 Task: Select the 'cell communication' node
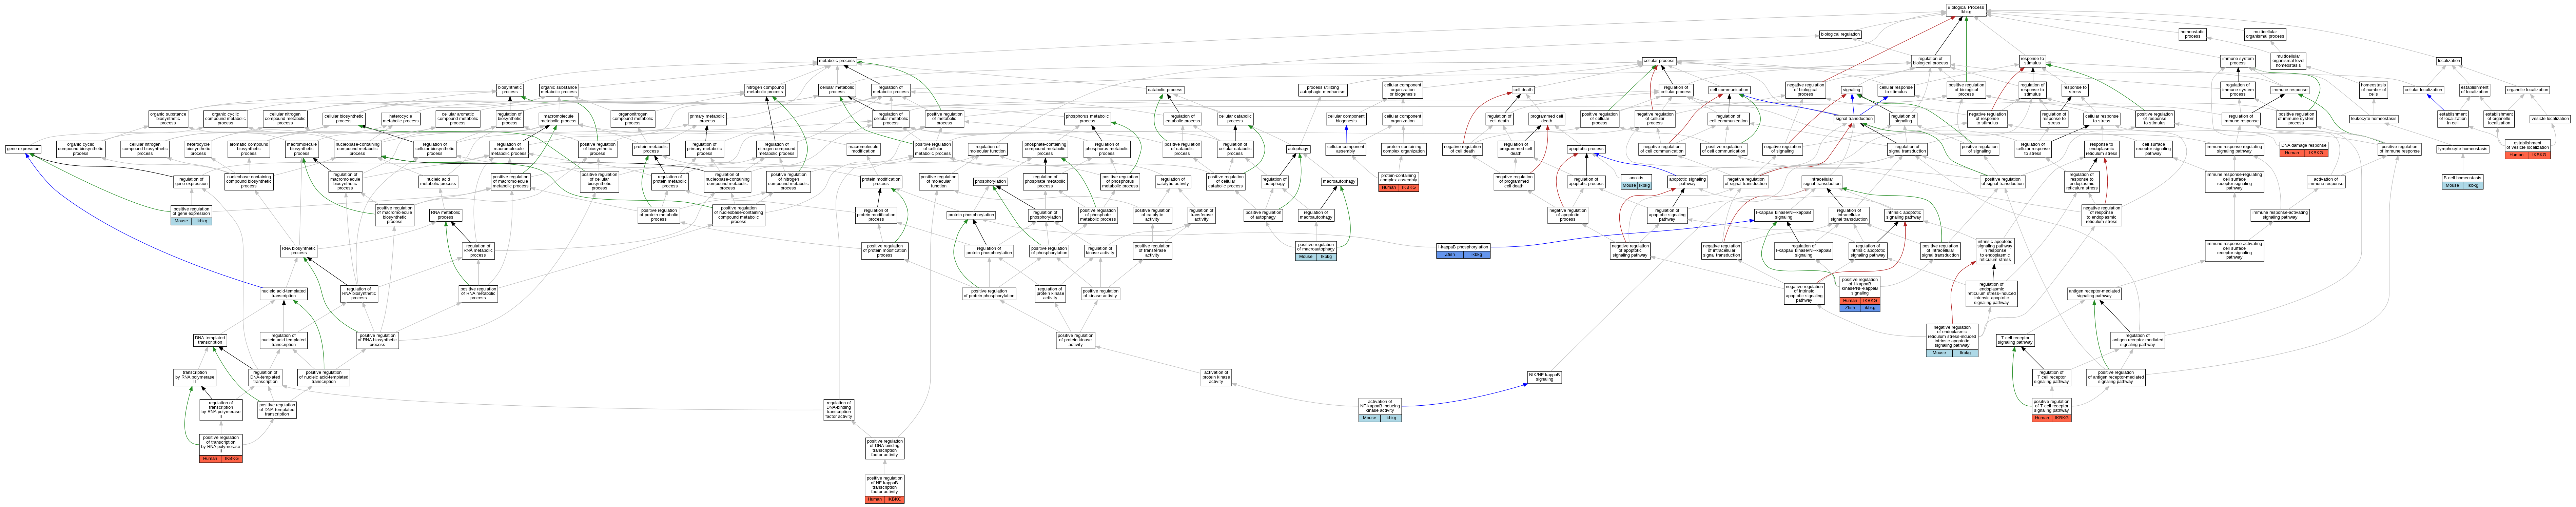pos(1729,90)
